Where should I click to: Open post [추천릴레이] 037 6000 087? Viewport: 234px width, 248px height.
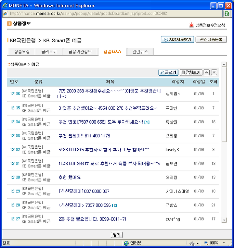click(84, 191)
